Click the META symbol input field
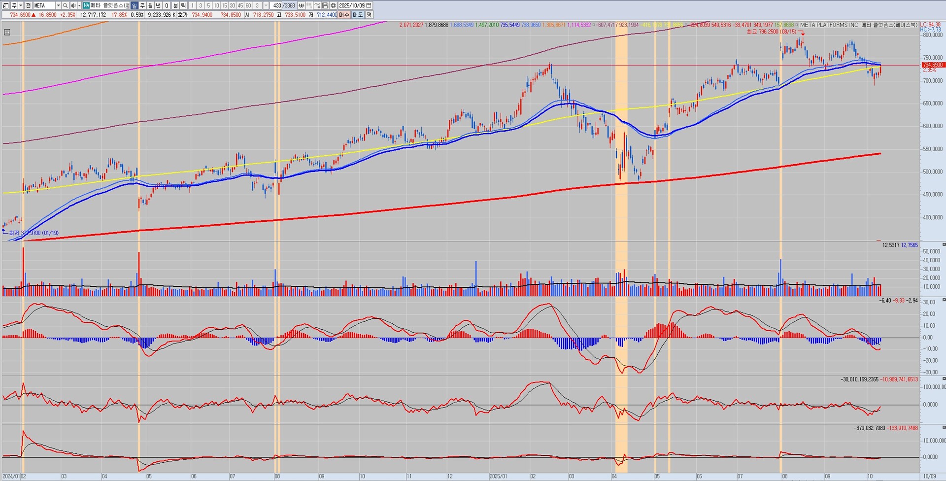 pyautogui.click(x=44, y=5)
